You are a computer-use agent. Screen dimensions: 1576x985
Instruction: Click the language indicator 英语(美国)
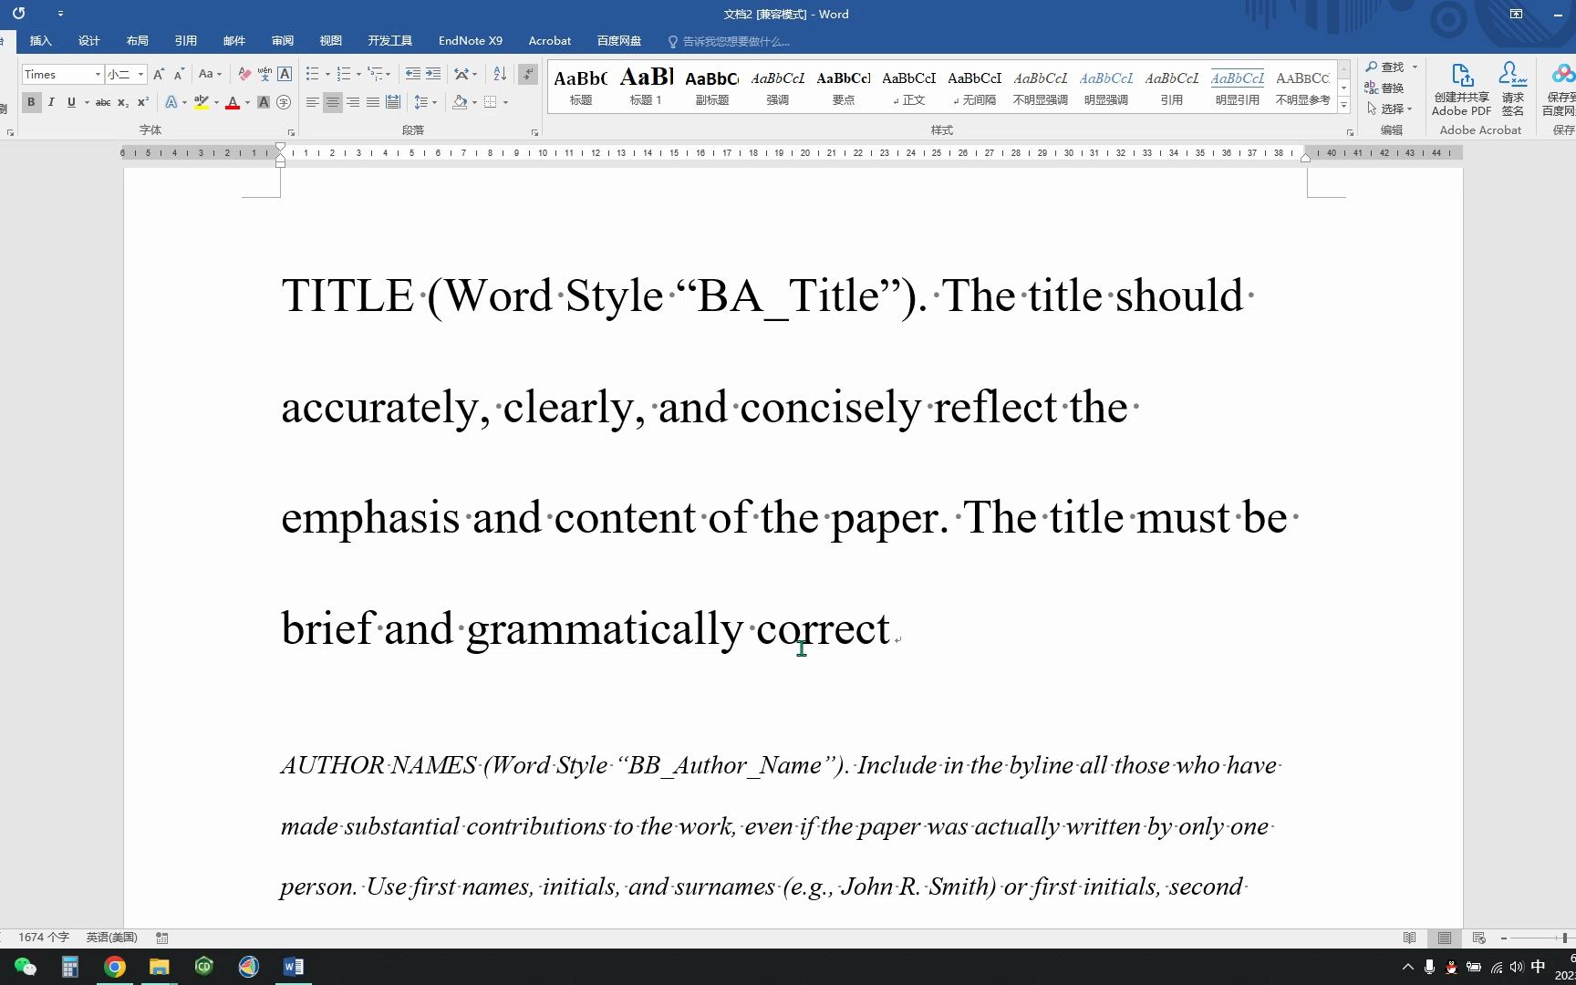coord(111,938)
